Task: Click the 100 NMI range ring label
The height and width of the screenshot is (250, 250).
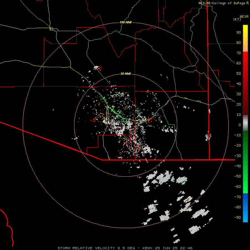Action: (126, 22)
